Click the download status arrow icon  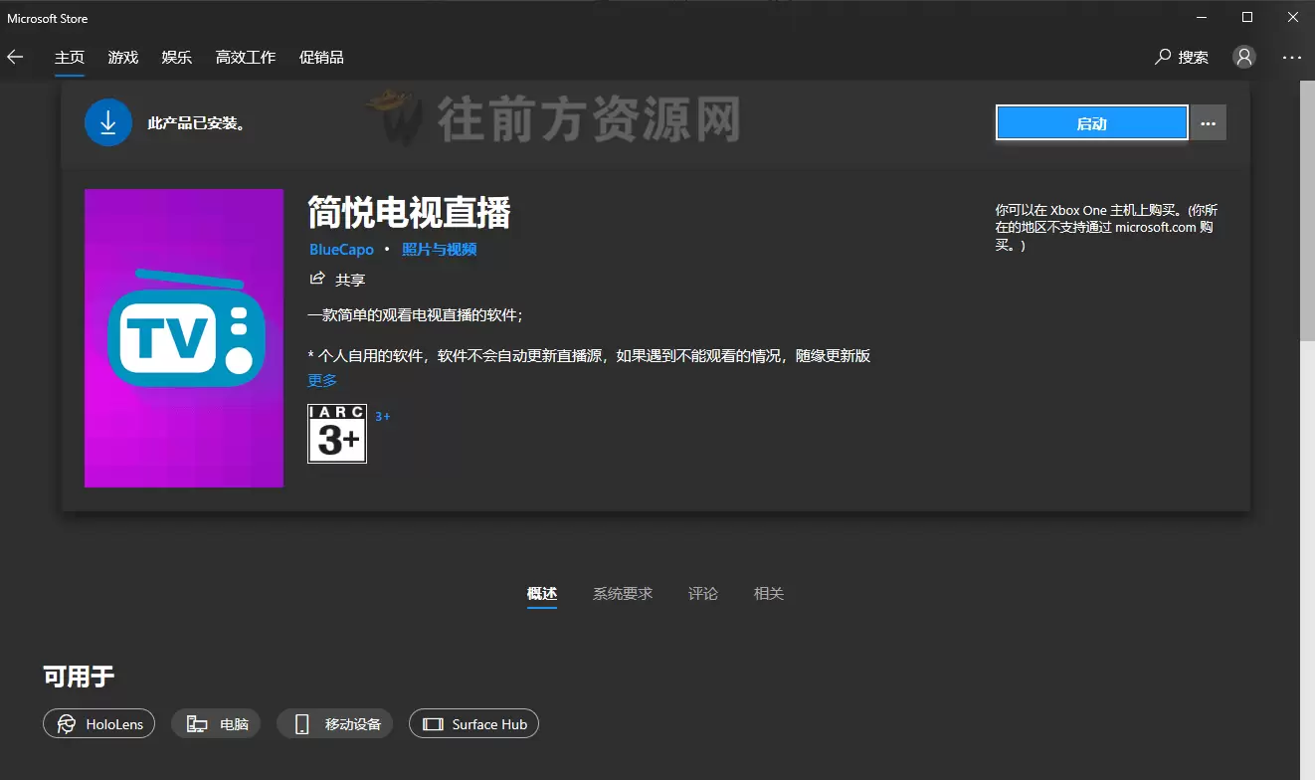108,123
